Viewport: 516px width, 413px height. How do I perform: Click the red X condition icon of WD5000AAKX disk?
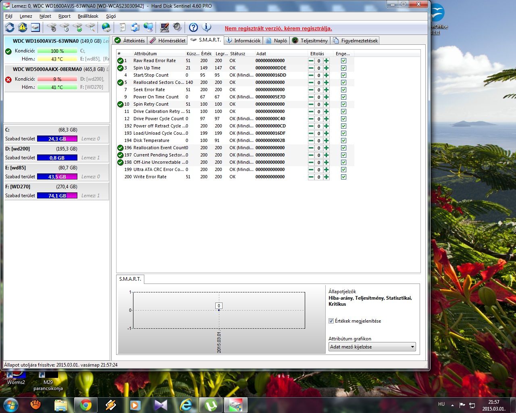click(x=8, y=79)
